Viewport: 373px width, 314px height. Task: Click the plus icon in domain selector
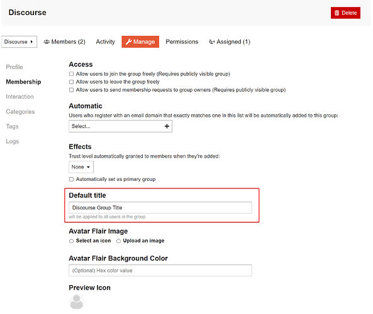pos(167,126)
